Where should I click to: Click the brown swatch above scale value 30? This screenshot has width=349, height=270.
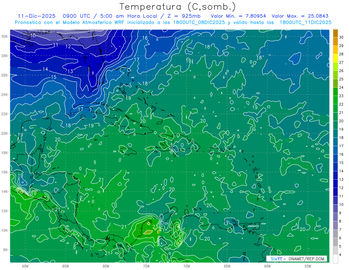[x=335, y=33]
